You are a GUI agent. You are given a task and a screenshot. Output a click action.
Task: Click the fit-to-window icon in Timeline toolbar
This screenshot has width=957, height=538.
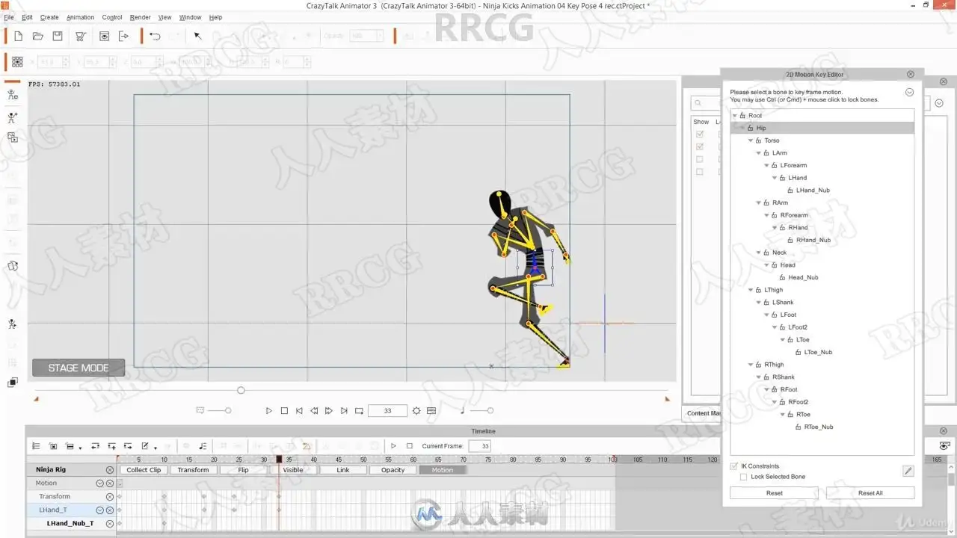point(53,446)
